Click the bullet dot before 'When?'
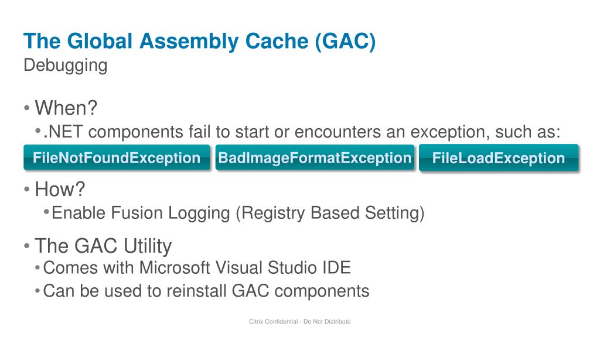The image size is (600, 337). [27, 108]
